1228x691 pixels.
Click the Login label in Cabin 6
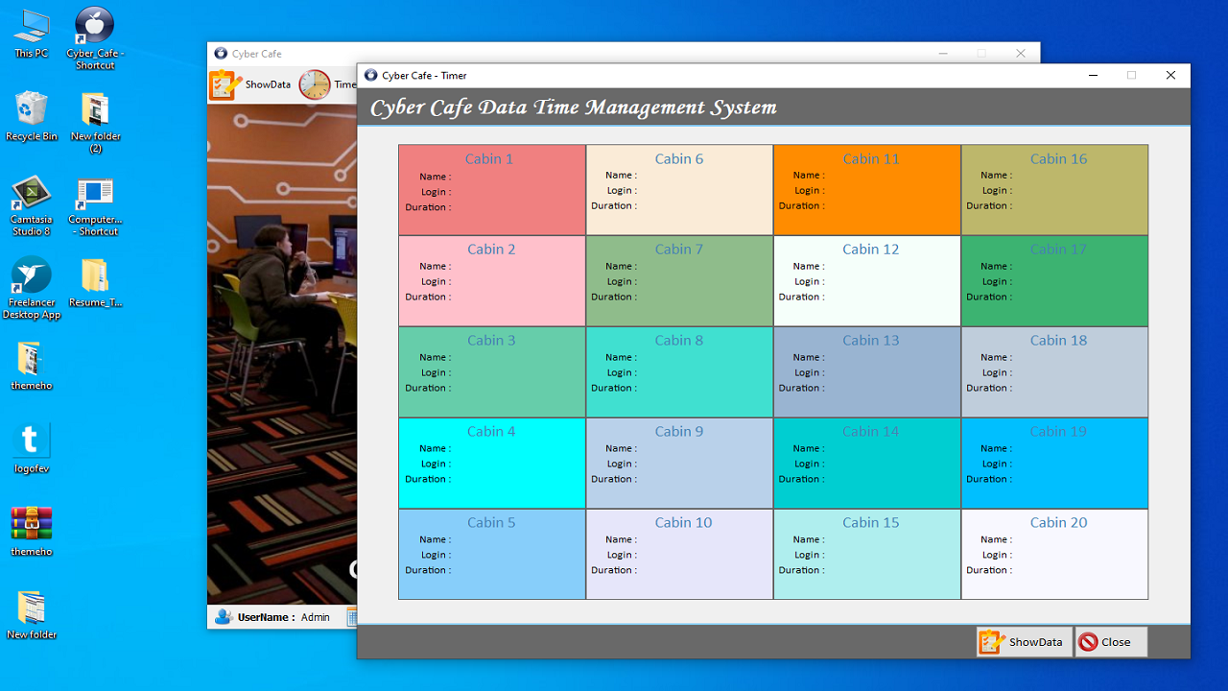(622, 191)
